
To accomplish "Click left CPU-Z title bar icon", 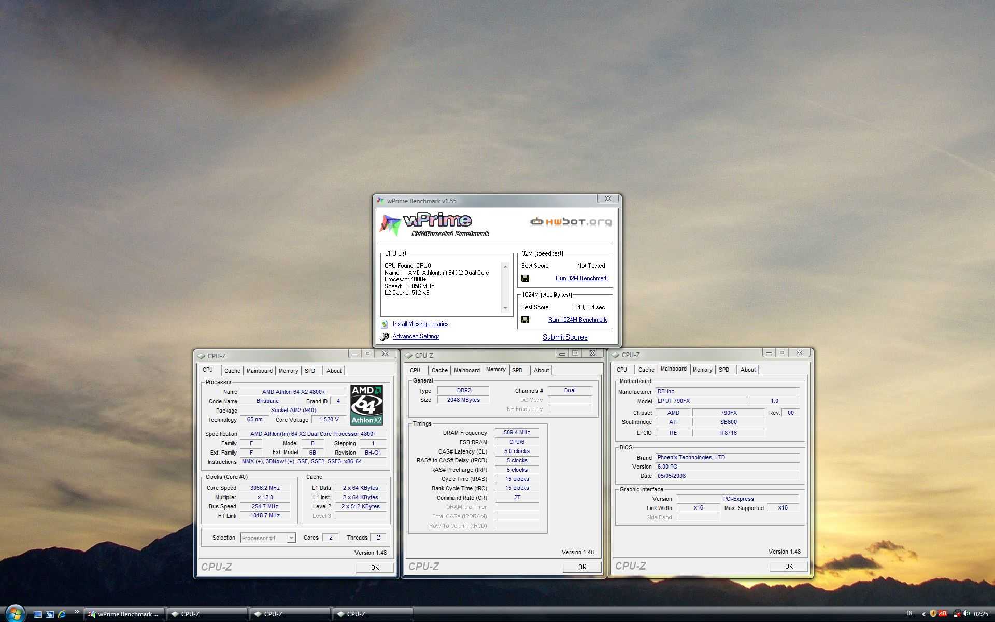I will click(201, 356).
